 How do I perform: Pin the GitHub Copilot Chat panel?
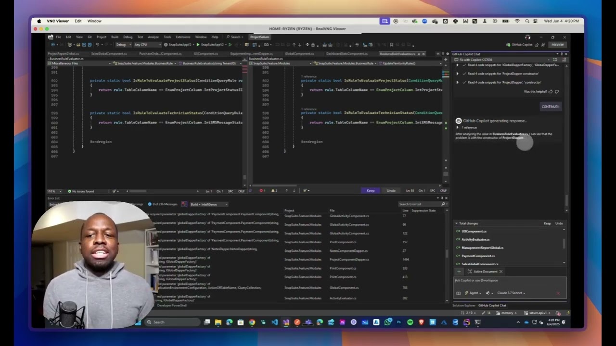[x=562, y=54]
